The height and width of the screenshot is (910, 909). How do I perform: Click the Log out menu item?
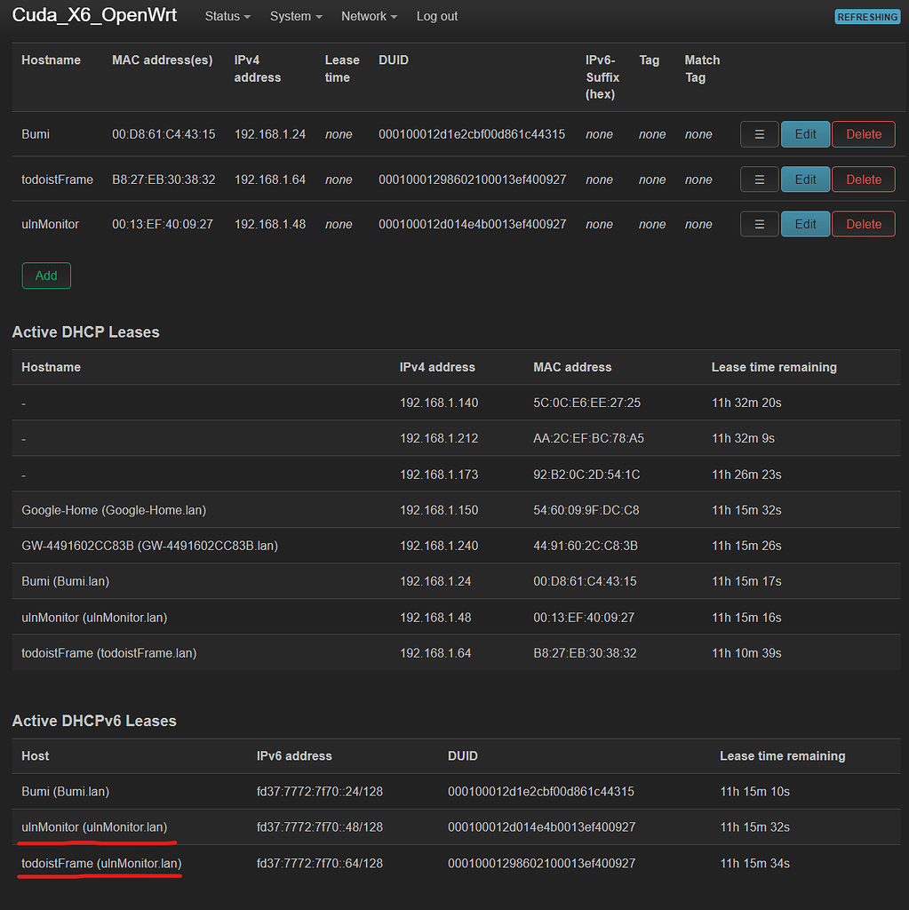(x=436, y=16)
